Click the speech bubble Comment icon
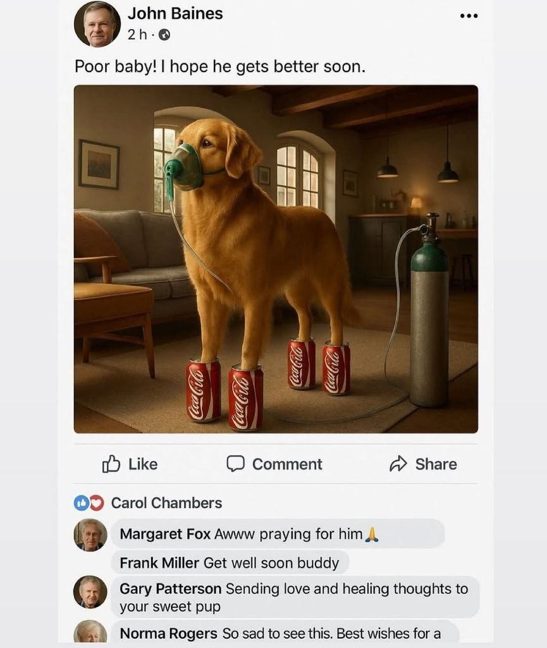The image size is (547, 648). 235,464
